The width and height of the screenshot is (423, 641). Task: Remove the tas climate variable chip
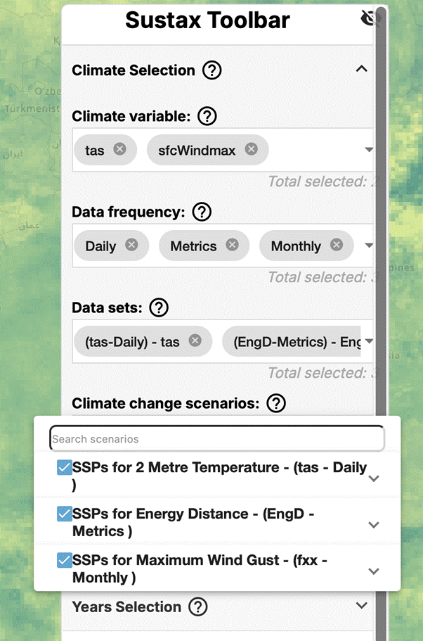119,149
